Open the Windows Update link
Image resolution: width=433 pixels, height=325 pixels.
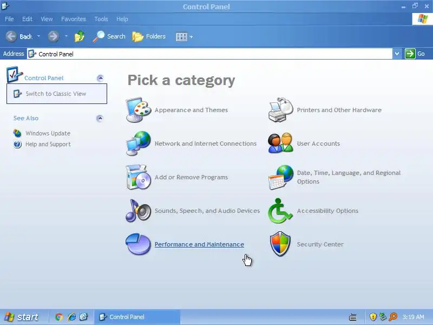coord(48,133)
